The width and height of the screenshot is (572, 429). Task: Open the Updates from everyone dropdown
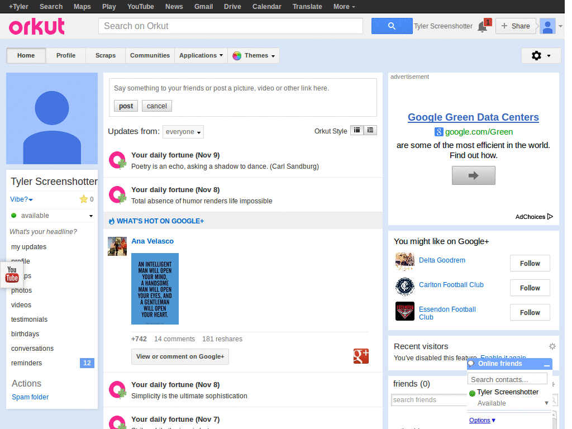pyautogui.click(x=183, y=132)
